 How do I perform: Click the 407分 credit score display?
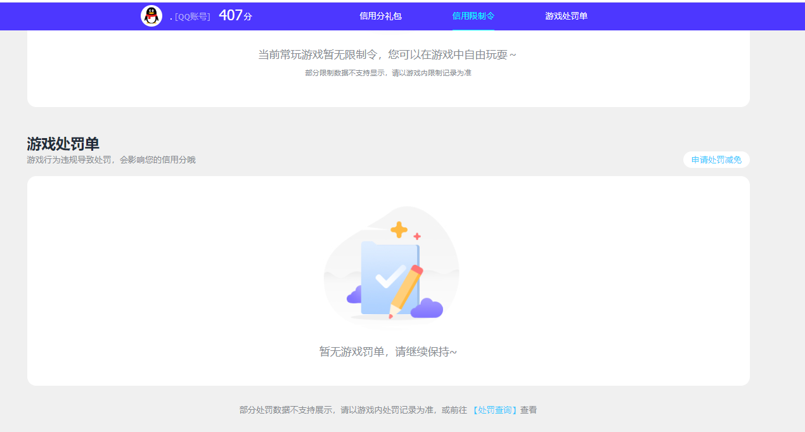click(235, 16)
